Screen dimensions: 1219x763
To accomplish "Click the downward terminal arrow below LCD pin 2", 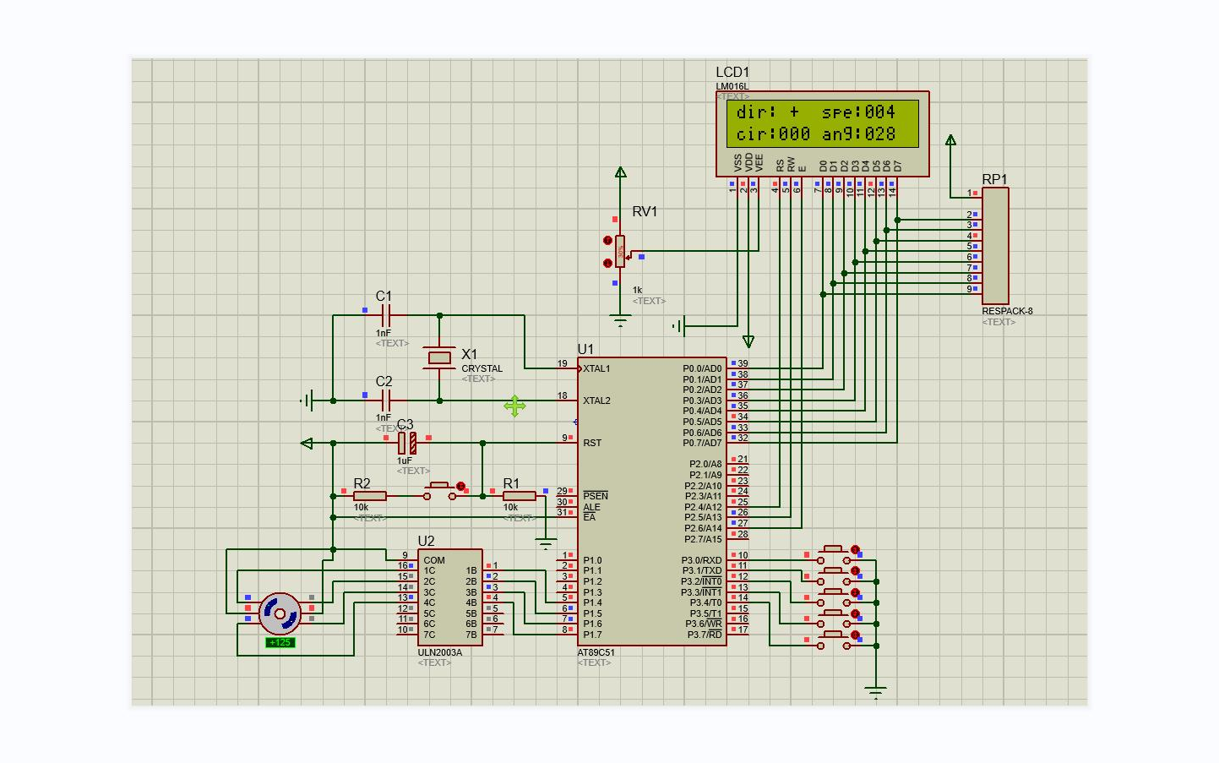I will pos(748,341).
